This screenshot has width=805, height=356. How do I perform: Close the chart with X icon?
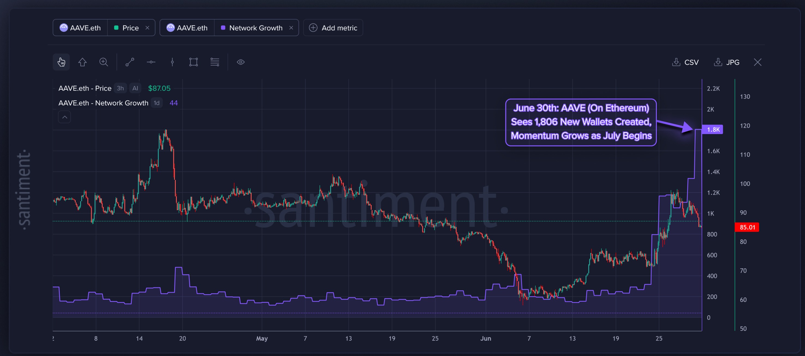[758, 62]
